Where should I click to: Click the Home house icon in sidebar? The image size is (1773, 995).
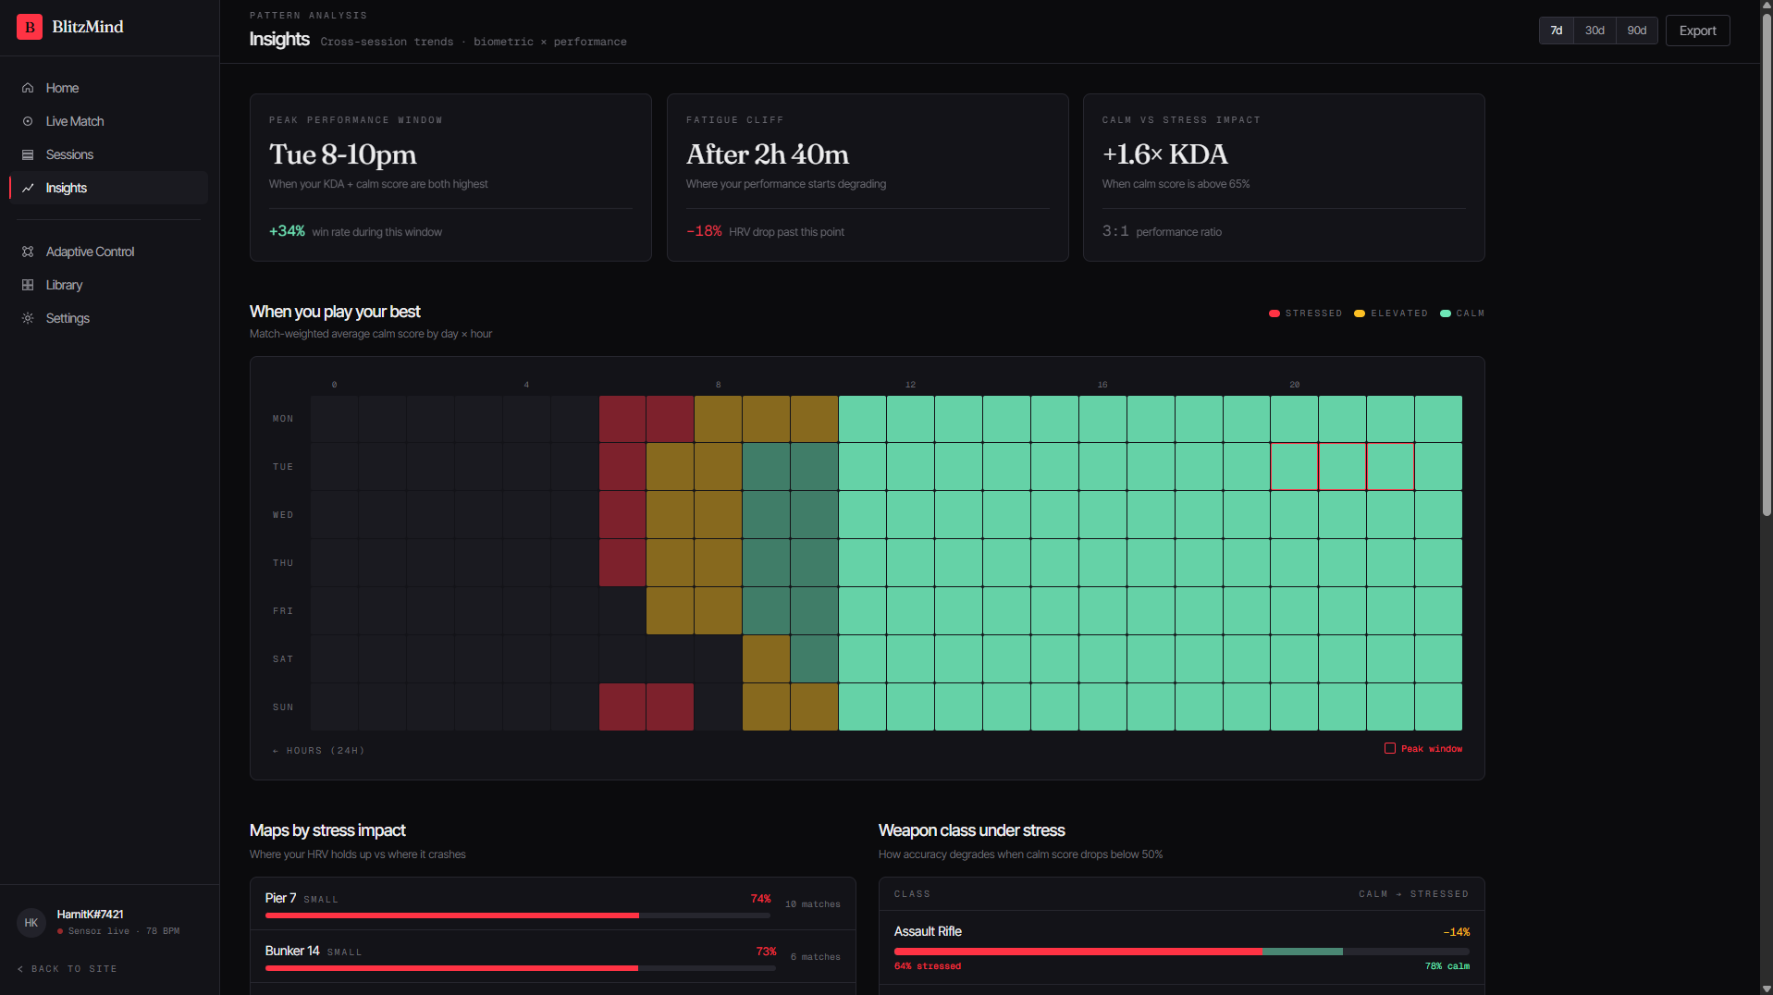[28, 88]
